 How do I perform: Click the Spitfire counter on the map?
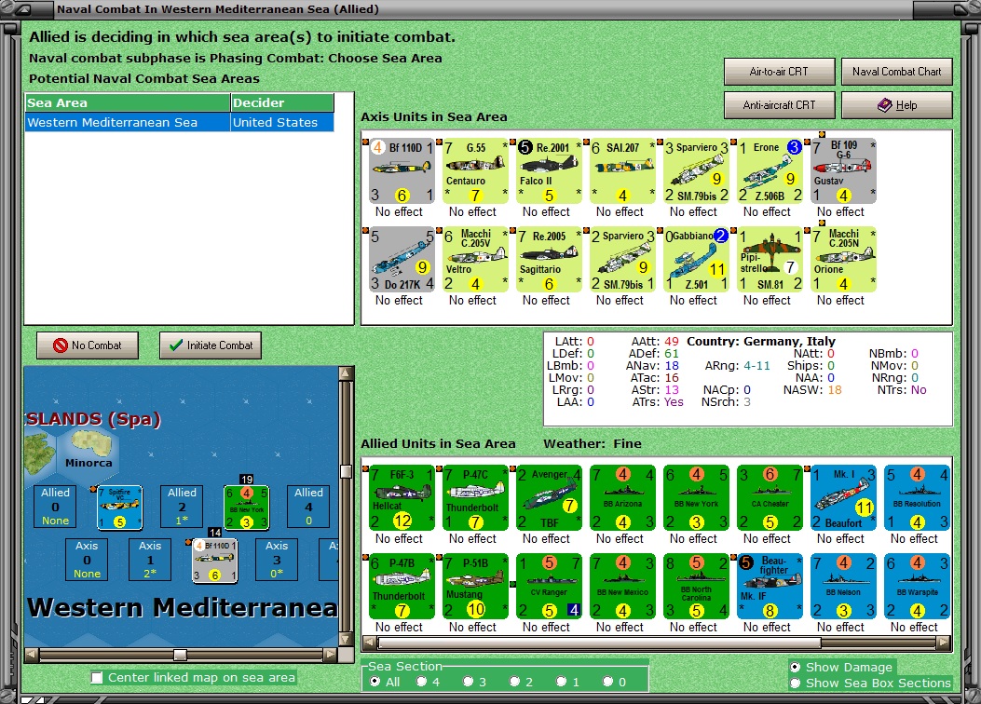[119, 508]
